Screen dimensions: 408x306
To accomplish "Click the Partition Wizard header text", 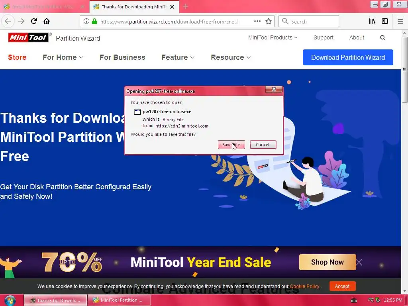I will pos(78,38).
